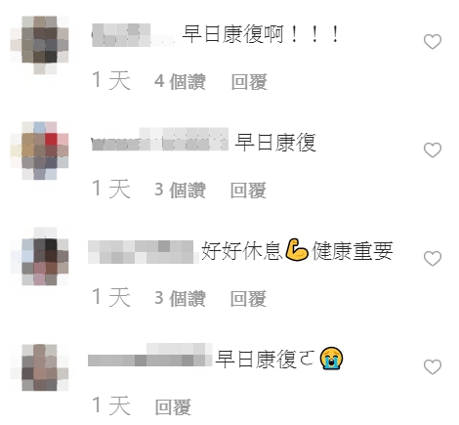Reply to the '早日康復啊！！！' comment
Screen dimensions: 459x425
pyautogui.click(x=249, y=81)
